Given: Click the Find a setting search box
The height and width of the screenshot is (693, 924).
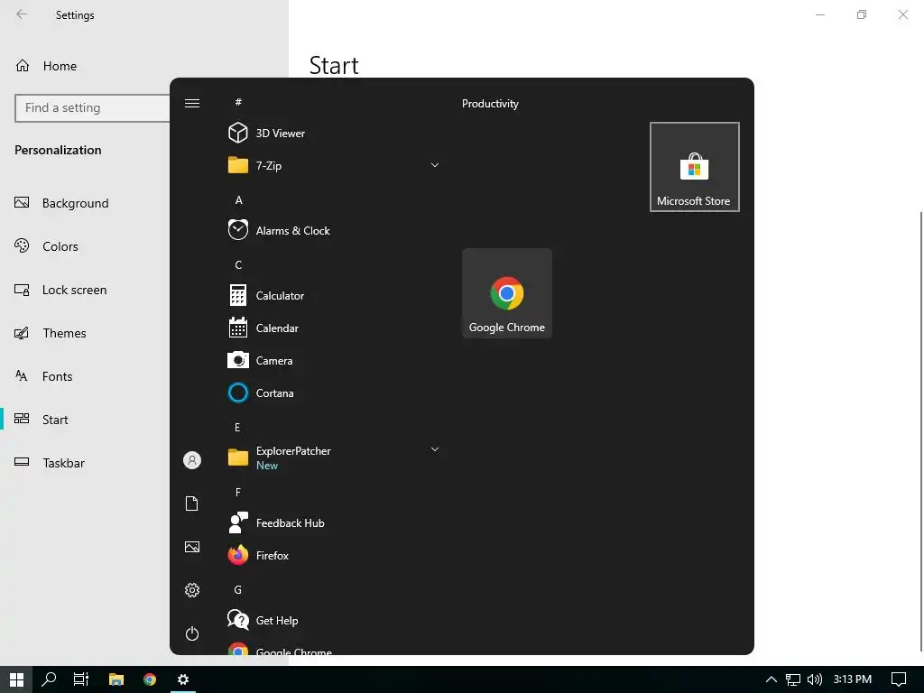Looking at the screenshot, I should point(93,108).
